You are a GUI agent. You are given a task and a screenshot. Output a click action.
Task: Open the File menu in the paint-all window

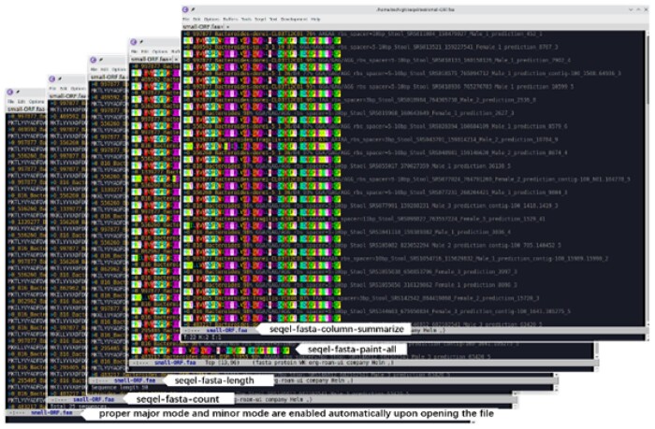click(135, 51)
